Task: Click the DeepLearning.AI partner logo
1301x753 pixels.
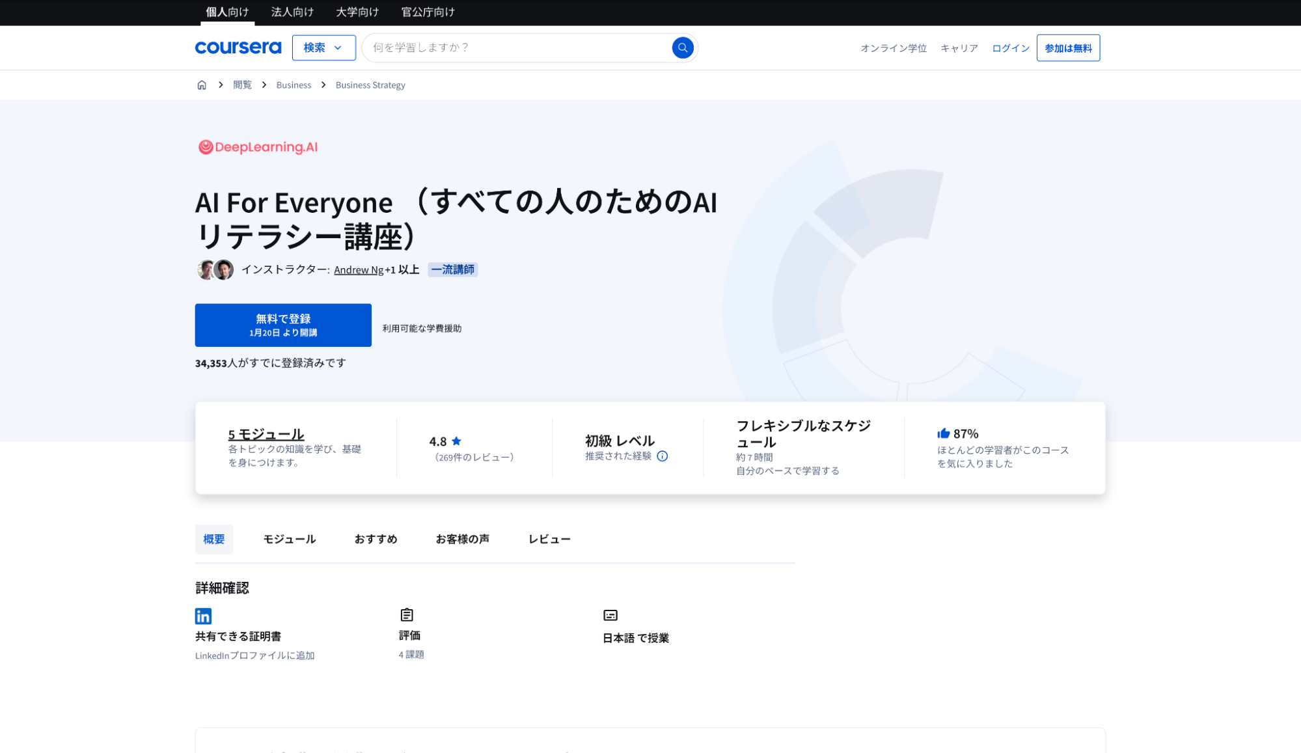Action: click(x=258, y=147)
